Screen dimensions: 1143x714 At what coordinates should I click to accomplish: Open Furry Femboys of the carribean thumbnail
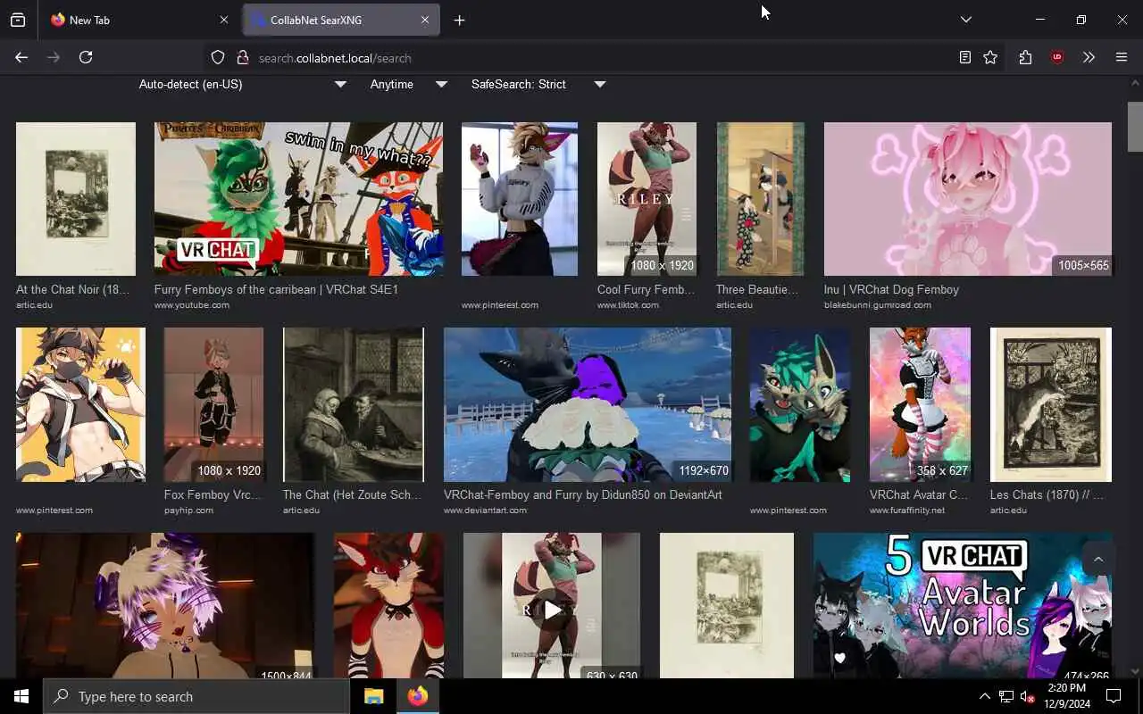pyautogui.click(x=298, y=199)
